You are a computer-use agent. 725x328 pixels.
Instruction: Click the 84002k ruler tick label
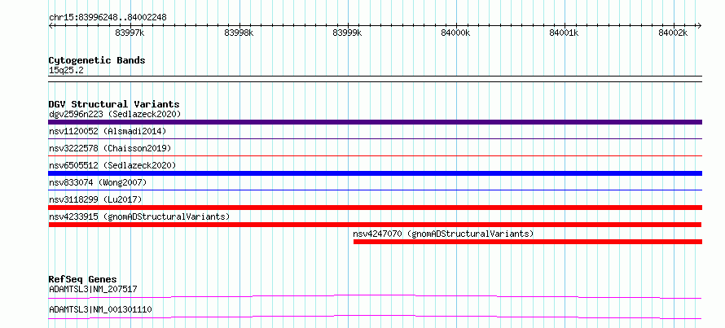pos(673,33)
